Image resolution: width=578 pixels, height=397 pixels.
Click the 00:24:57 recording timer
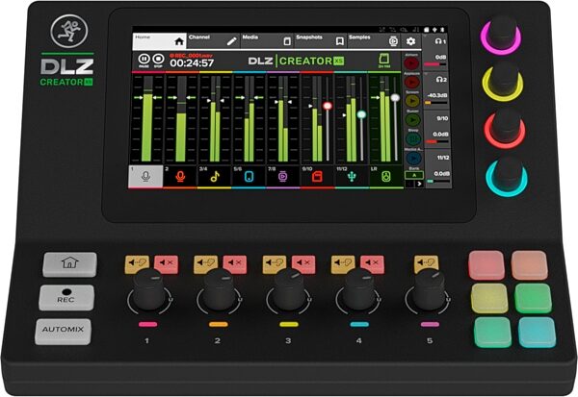(192, 63)
